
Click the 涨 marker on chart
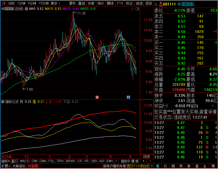(97, 97)
